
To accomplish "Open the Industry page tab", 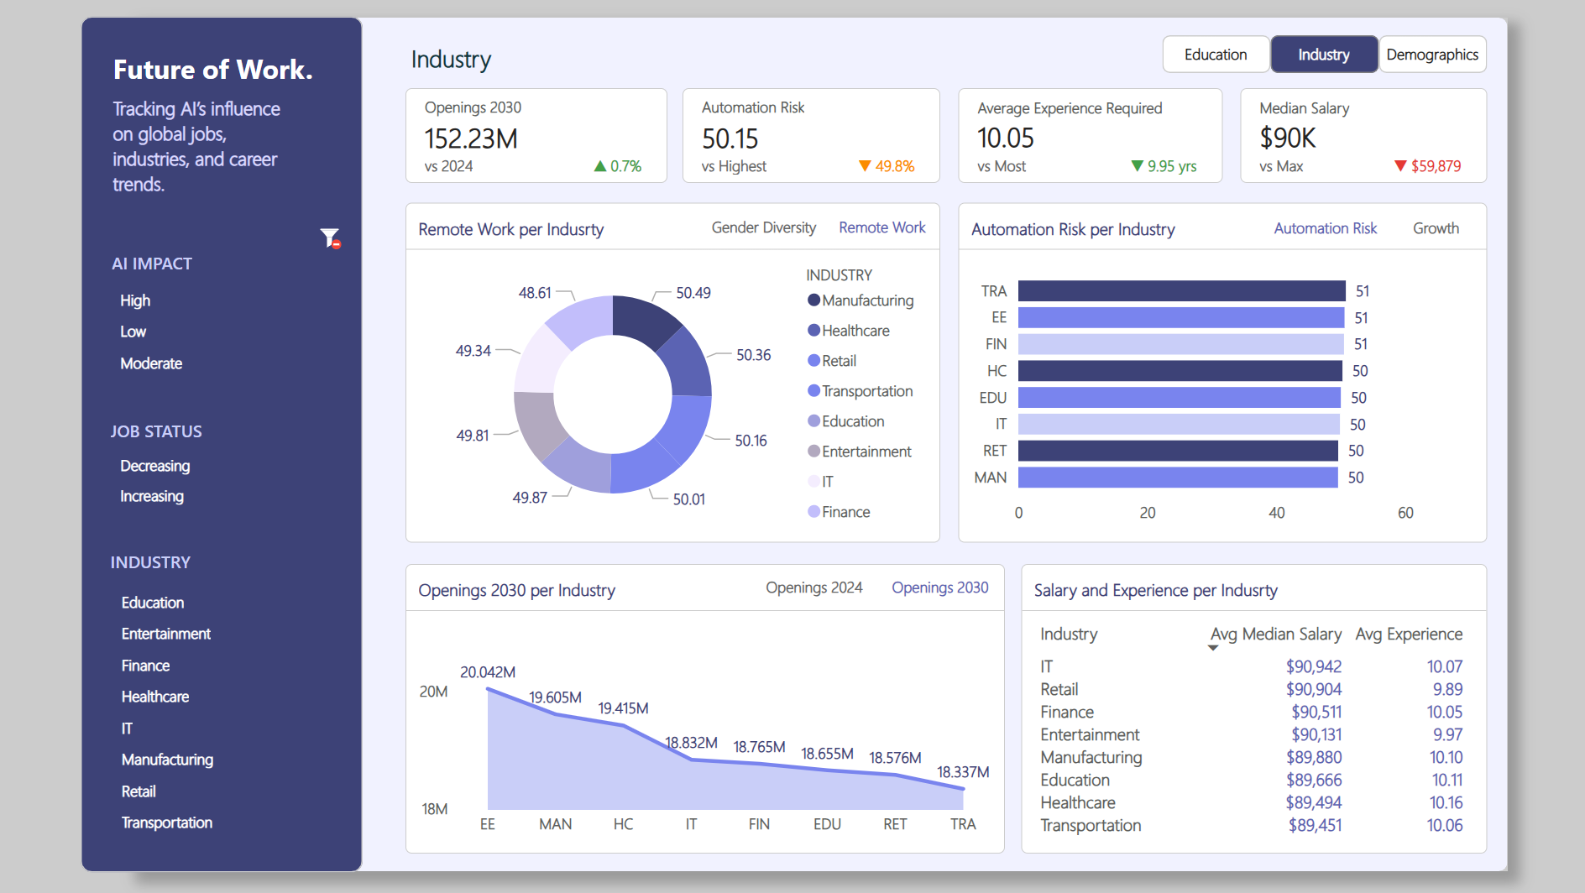I will coord(1324,55).
